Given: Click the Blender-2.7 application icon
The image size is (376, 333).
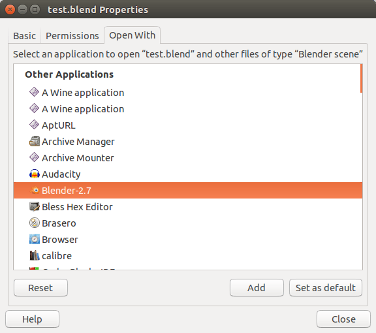Looking at the screenshot, I should 35,191.
